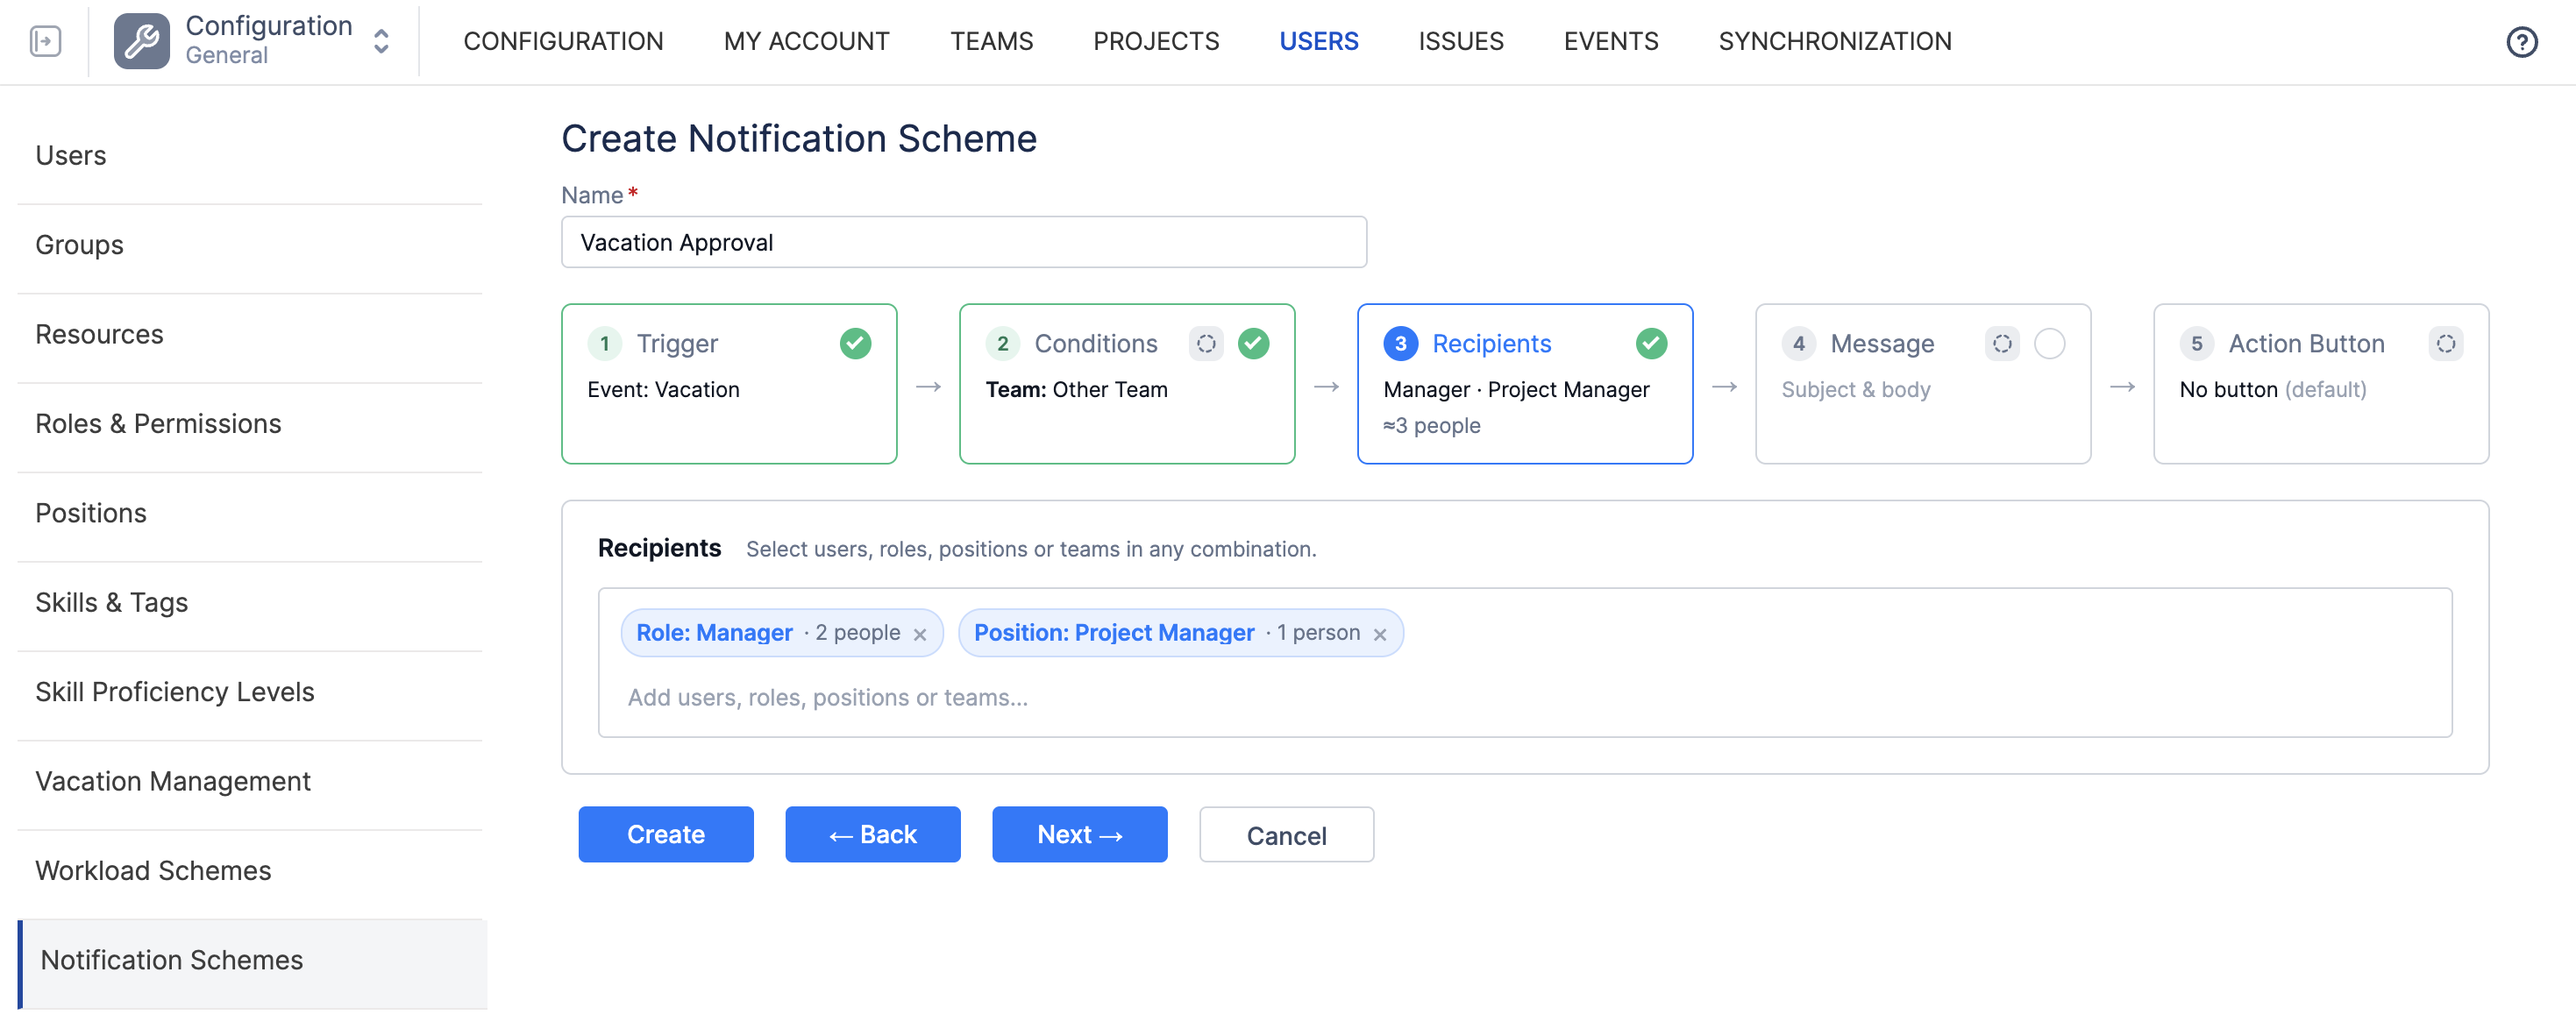Cancel scheme creation
This screenshot has height=1029, width=2576.
click(x=1286, y=835)
